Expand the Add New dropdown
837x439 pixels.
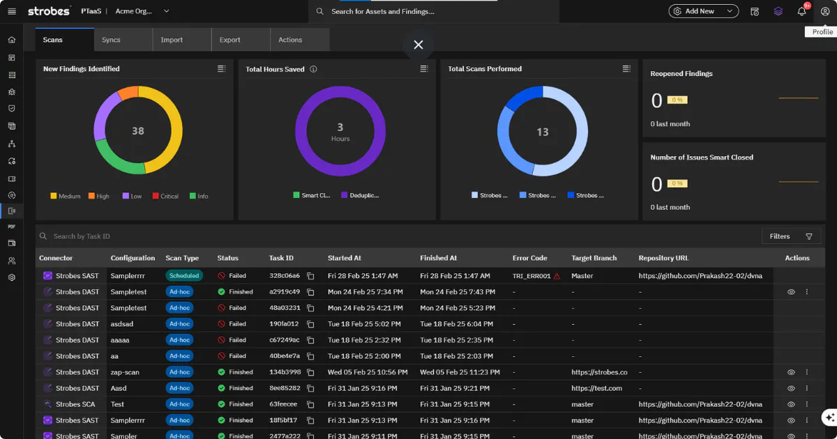tap(704, 11)
